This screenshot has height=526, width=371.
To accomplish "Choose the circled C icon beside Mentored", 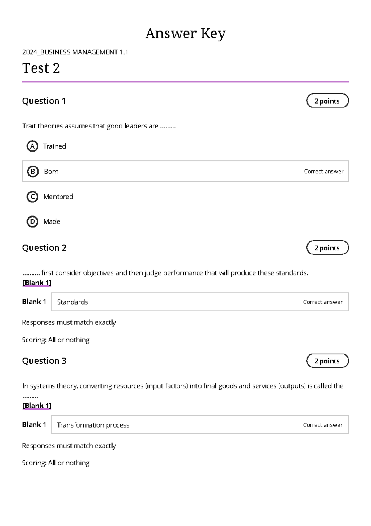I will tap(32, 197).
